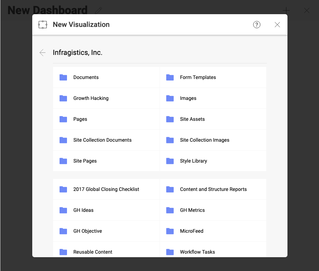Click the folder icon beside Images

click(x=170, y=98)
